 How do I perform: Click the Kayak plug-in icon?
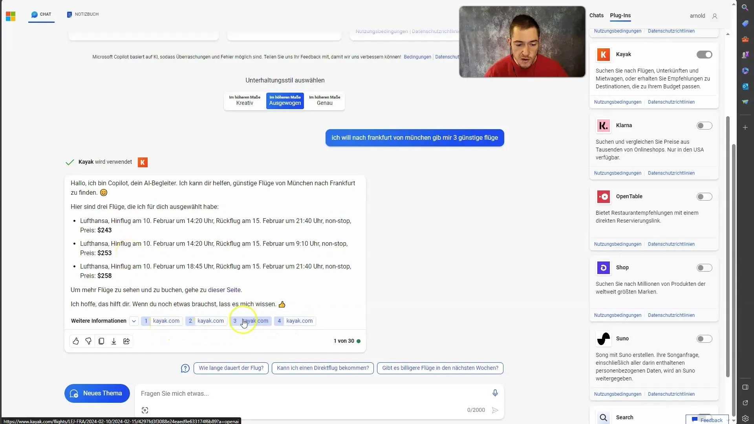click(x=603, y=54)
